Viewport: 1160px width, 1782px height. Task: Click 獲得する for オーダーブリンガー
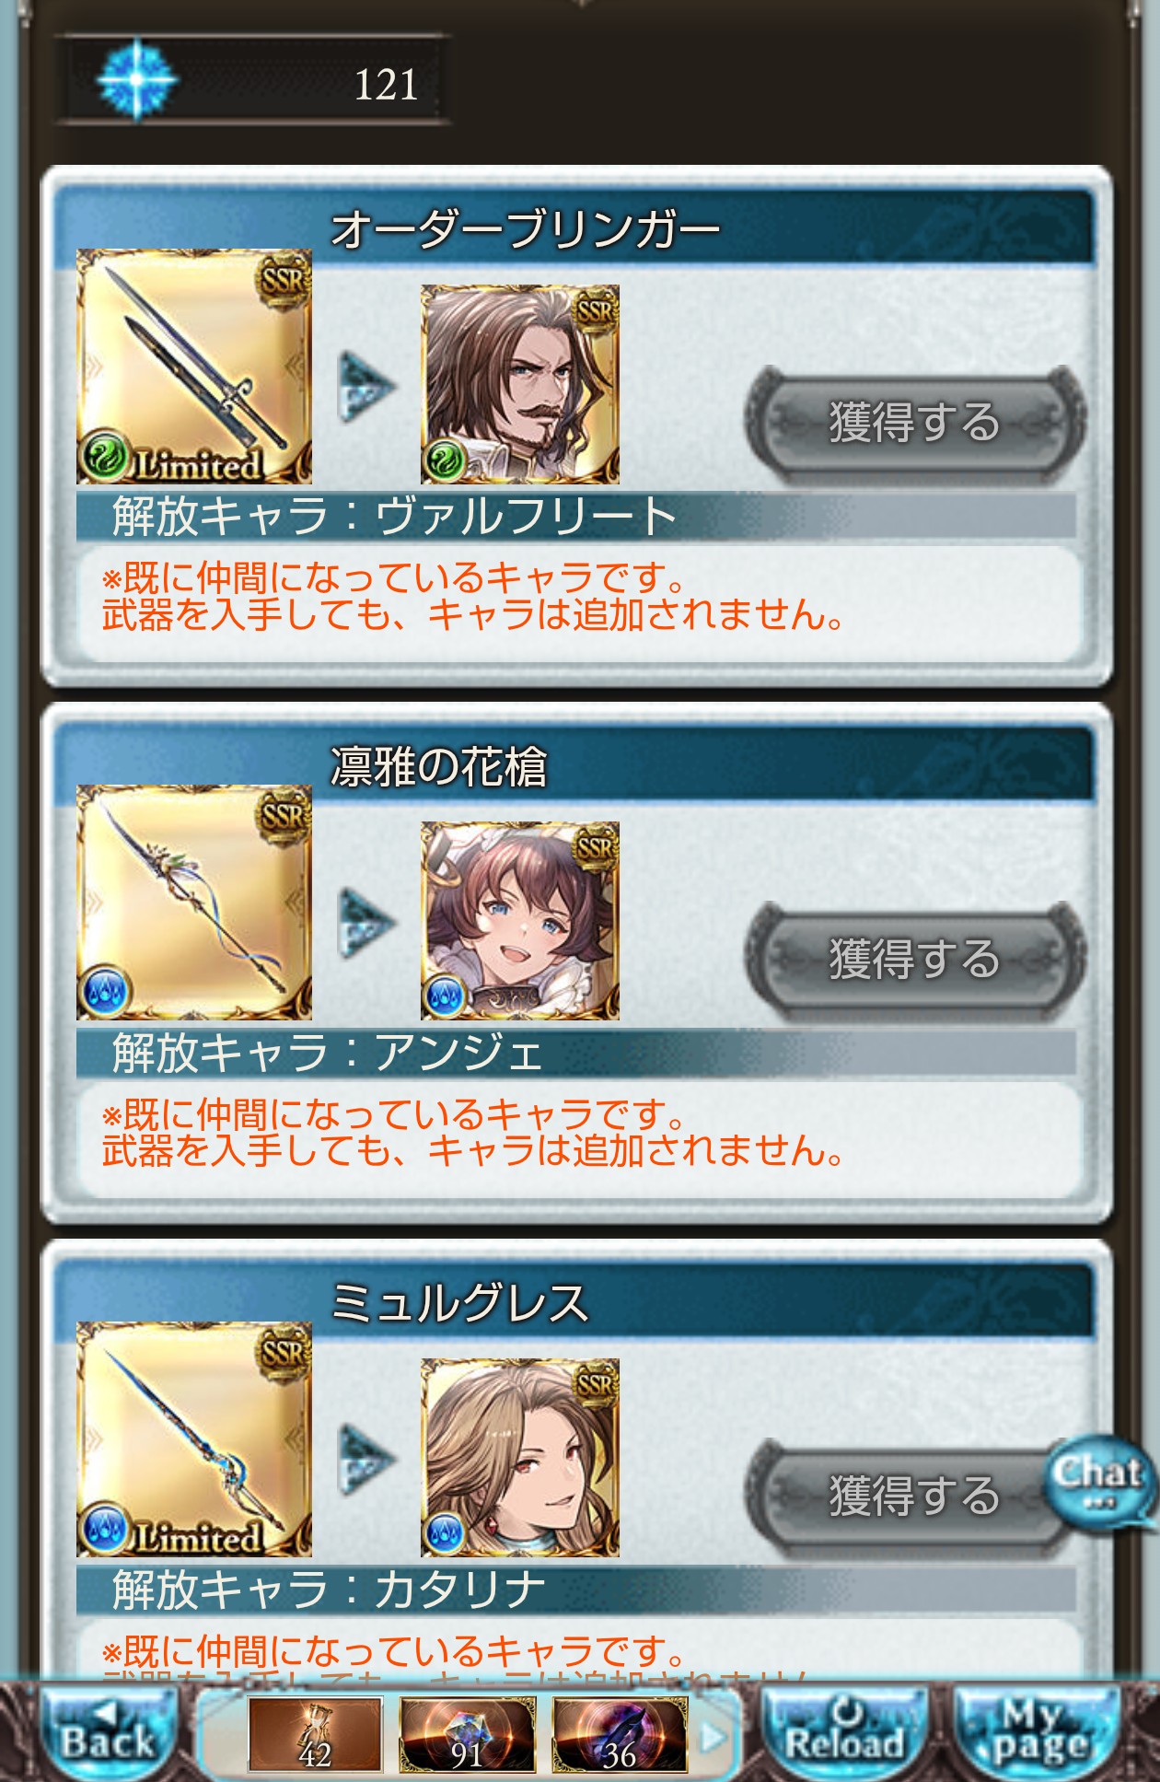point(915,423)
